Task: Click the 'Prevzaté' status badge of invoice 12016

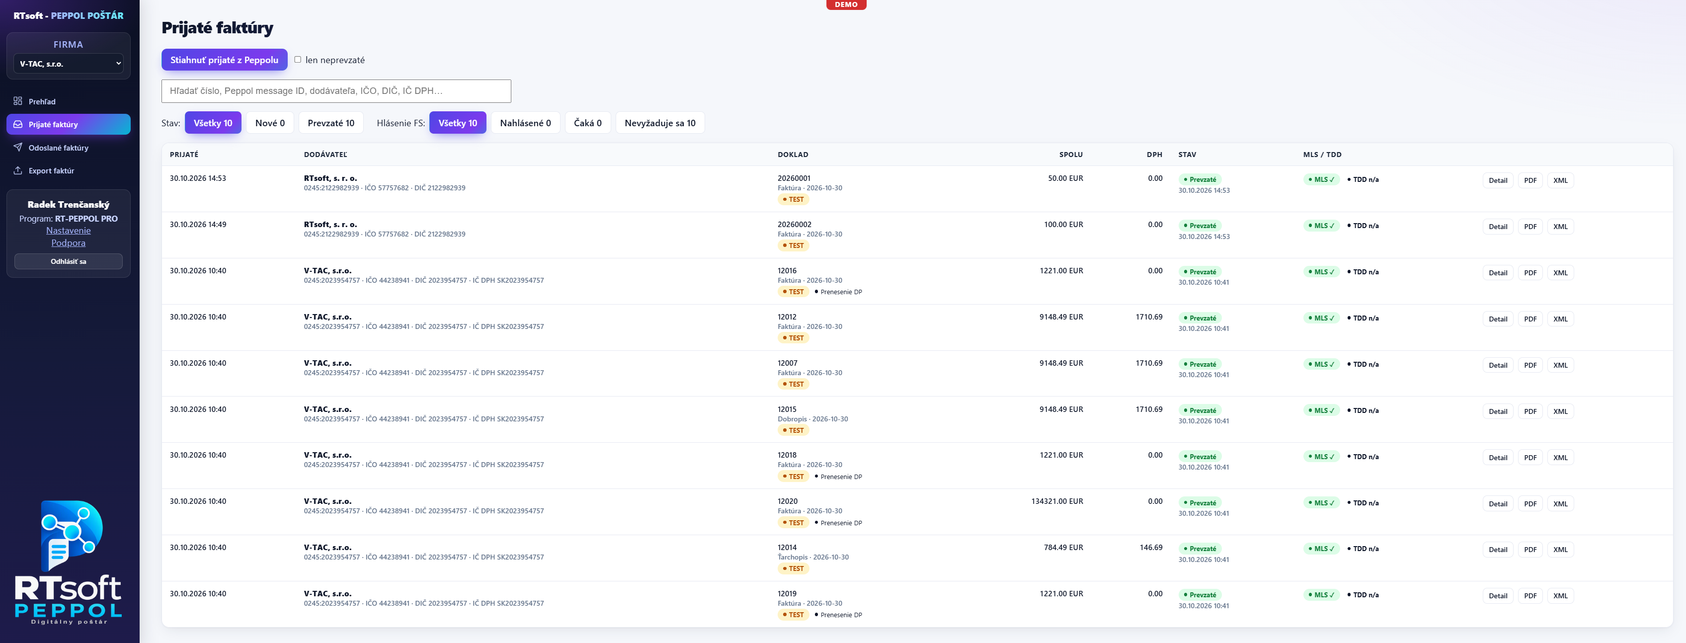Action: pyautogui.click(x=1200, y=272)
